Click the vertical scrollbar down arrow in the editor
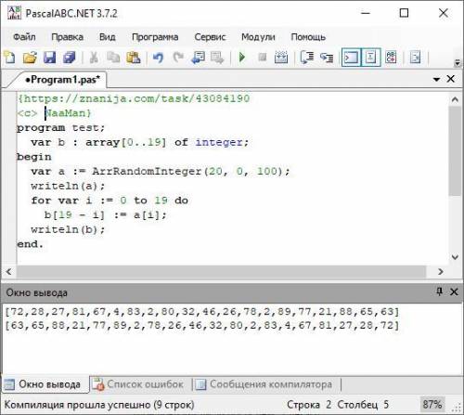The image size is (464, 415). click(x=455, y=257)
